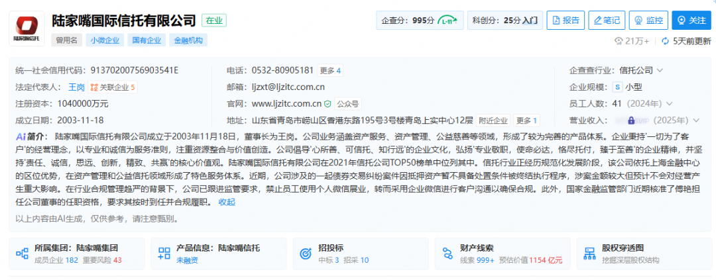The width and height of the screenshot is (716, 280).
Task: Open the 股权穿透图 card
Action: pyautogui.click(x=644, y=253)
